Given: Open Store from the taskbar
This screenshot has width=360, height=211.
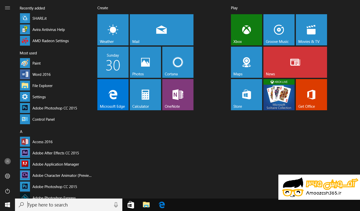Looking at the screenshot, I should point(131,205).
